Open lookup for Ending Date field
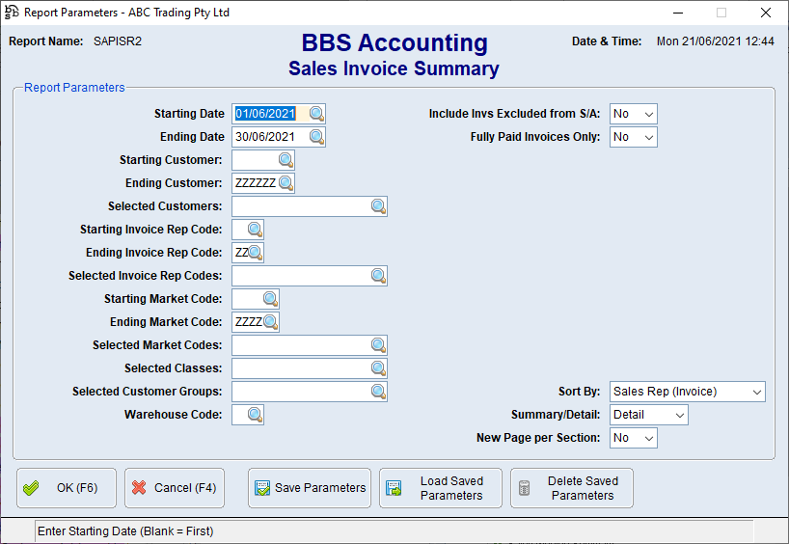 tap(316, 137)
